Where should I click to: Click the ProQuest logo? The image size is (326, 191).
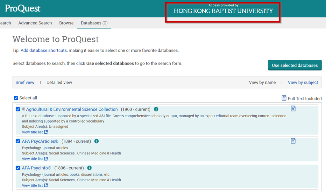pyautogui.click(x=22, y=8)
